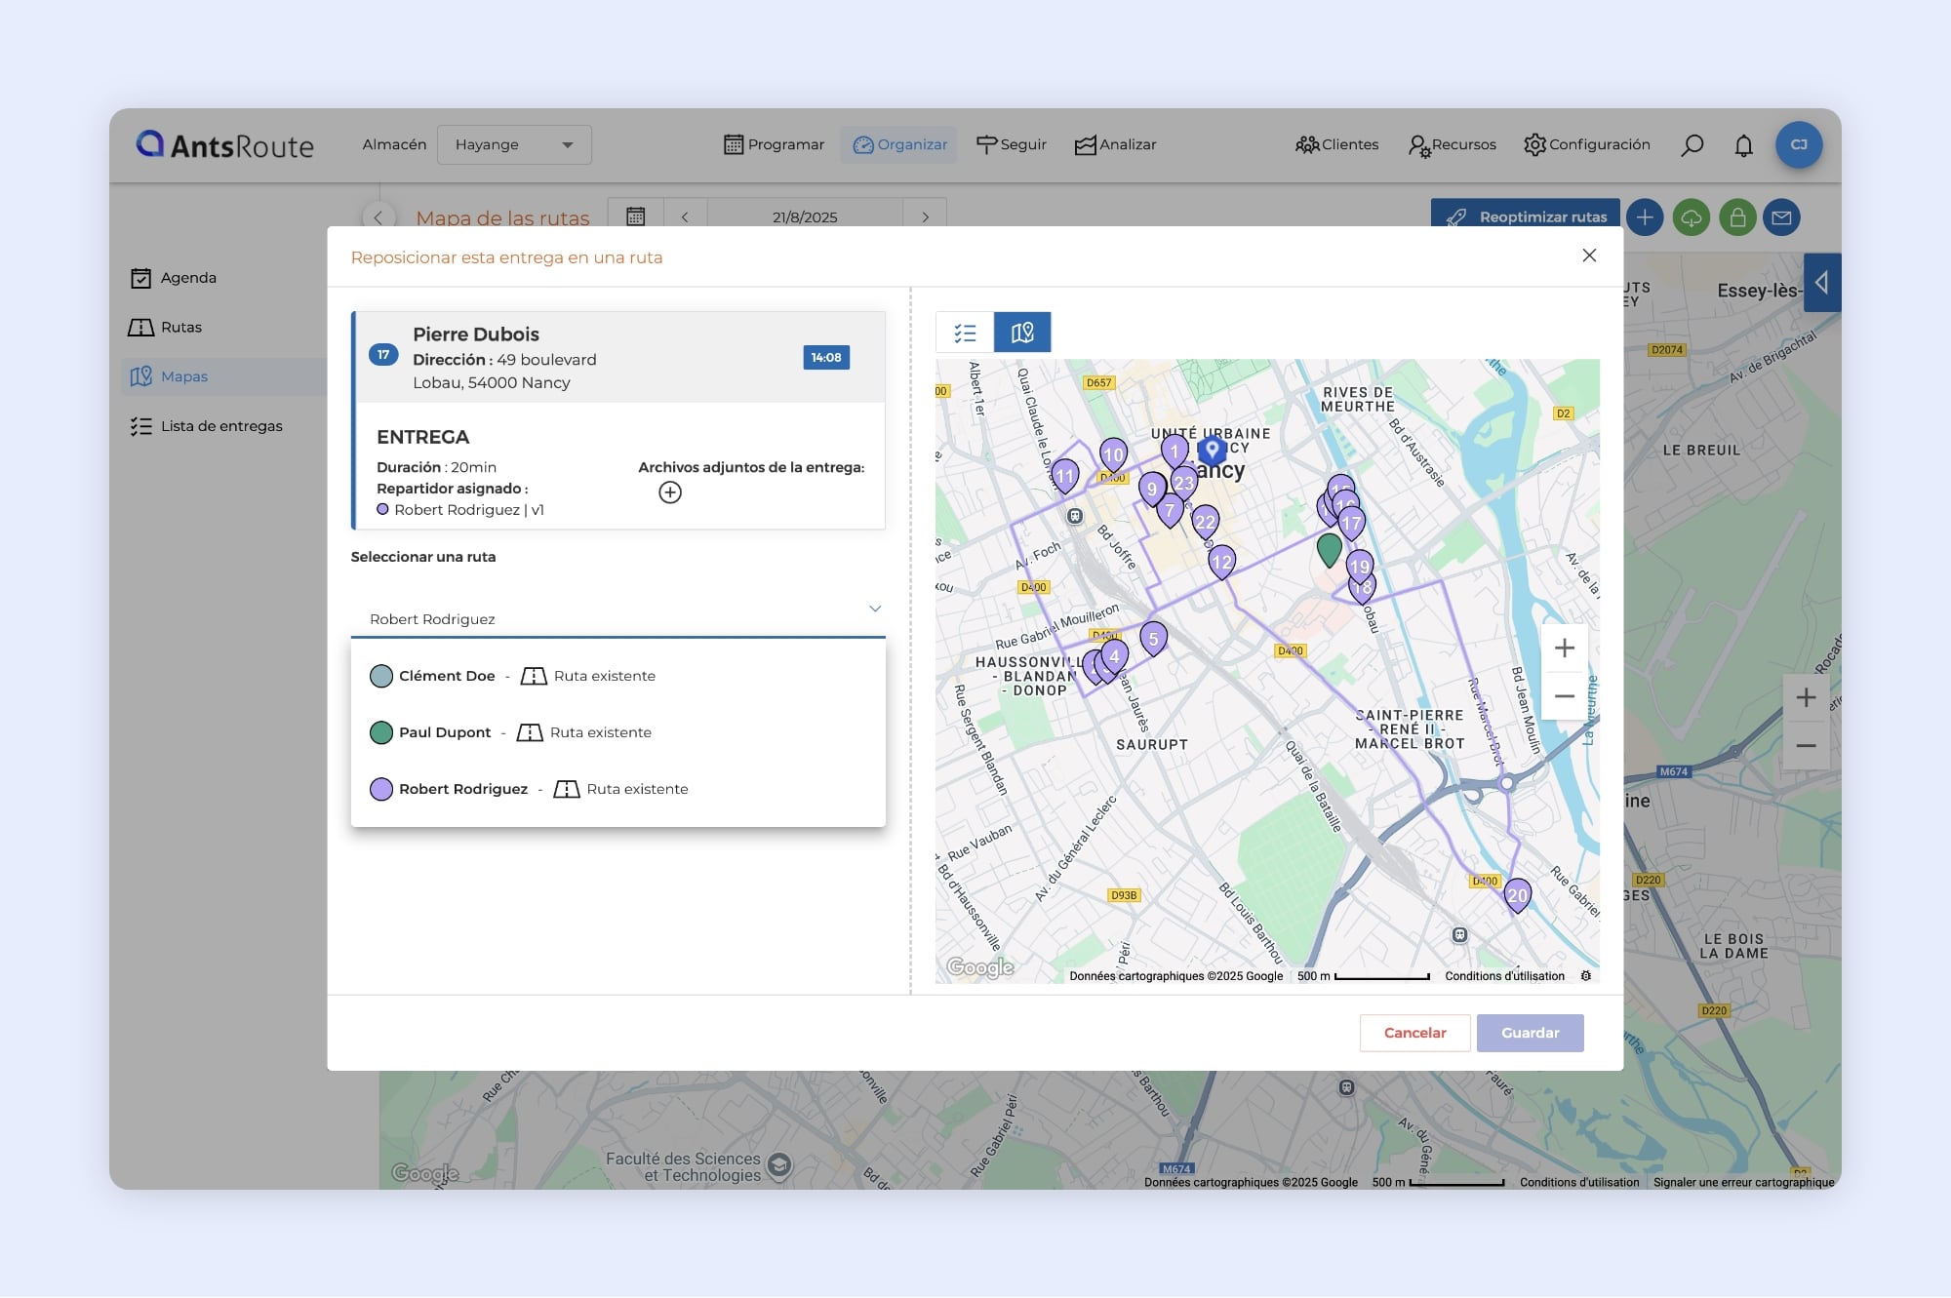The width and height of the screenshot is (1951, 1298).
Task: Choose Clément Doe route color swatch
Action: point(381,676)
